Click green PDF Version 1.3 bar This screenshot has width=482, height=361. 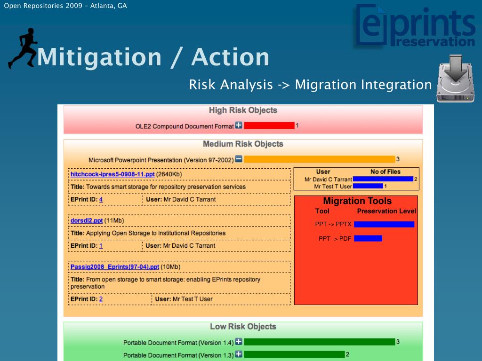295,354
